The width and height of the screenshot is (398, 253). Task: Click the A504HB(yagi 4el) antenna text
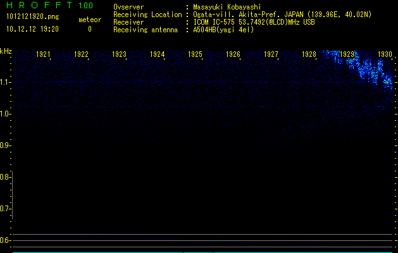pos(223,30)
